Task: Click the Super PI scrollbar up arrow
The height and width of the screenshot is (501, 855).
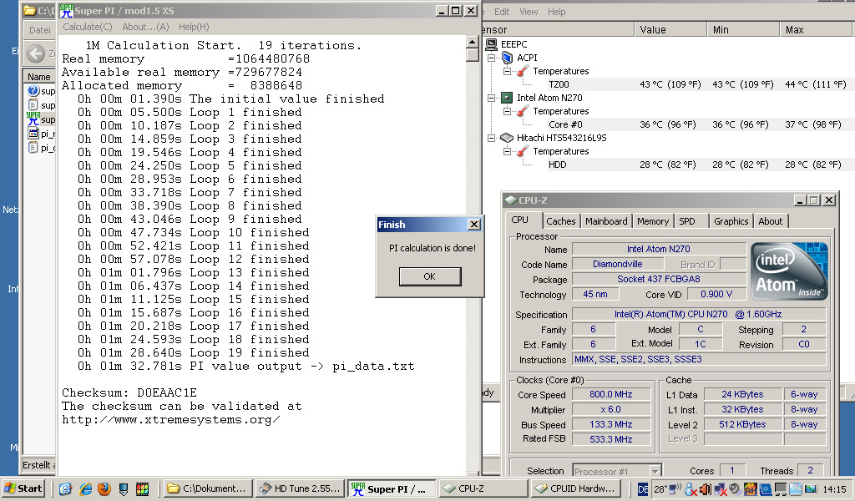Action: pyautogui.click(x=473, y=42)
